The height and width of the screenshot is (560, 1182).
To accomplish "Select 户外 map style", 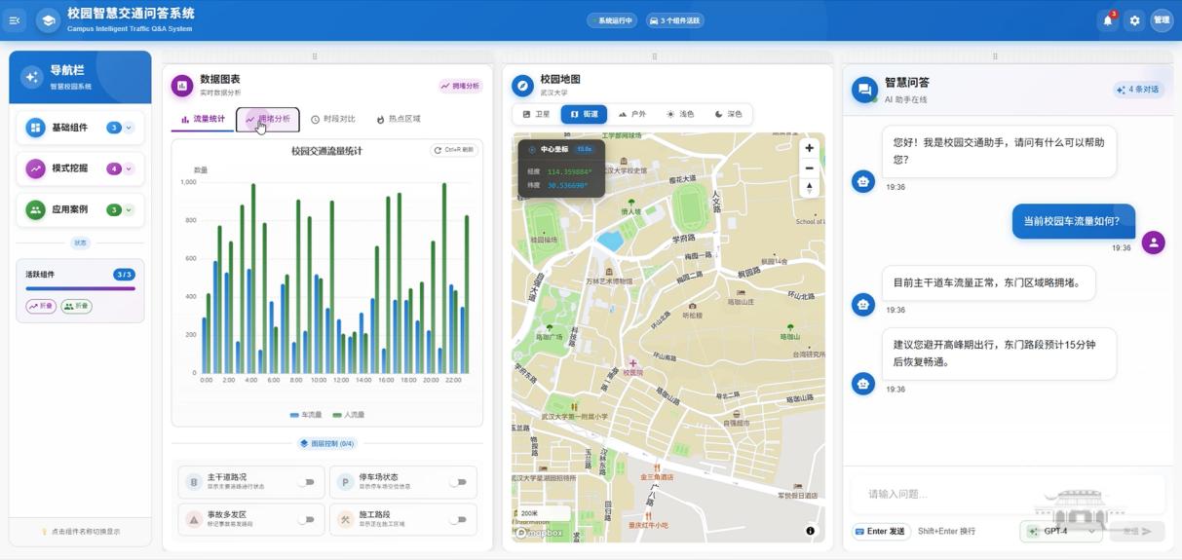I will pos(632,114).
